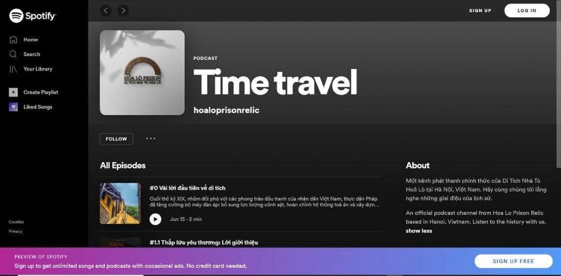This screenshot has height=276, width=561.
Task: Select Create Playlist label
Action: (x=41, y=92)
